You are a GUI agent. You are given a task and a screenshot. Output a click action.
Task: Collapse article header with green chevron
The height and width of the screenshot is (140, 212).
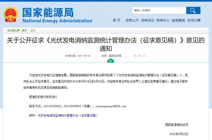pyautogui.click(x=111, y=61)
